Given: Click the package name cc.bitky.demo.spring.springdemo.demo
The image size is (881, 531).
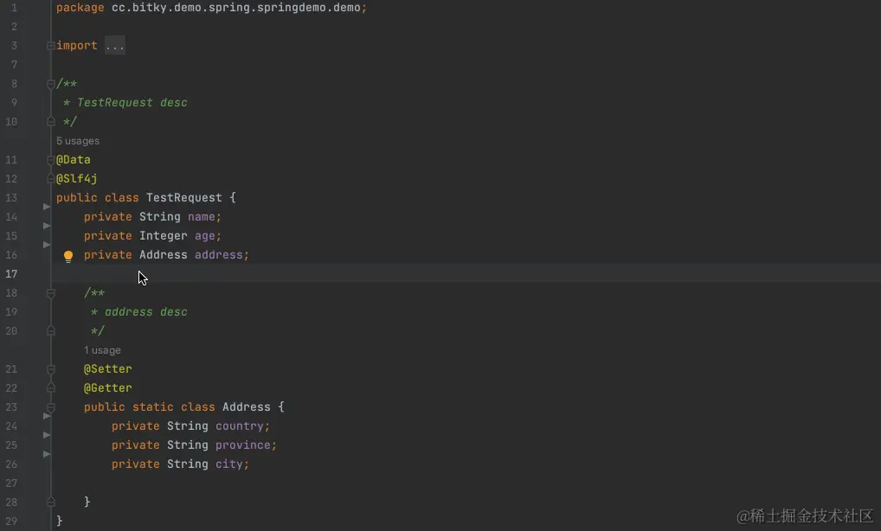Looking at the screenshot, I should point(236,8).
